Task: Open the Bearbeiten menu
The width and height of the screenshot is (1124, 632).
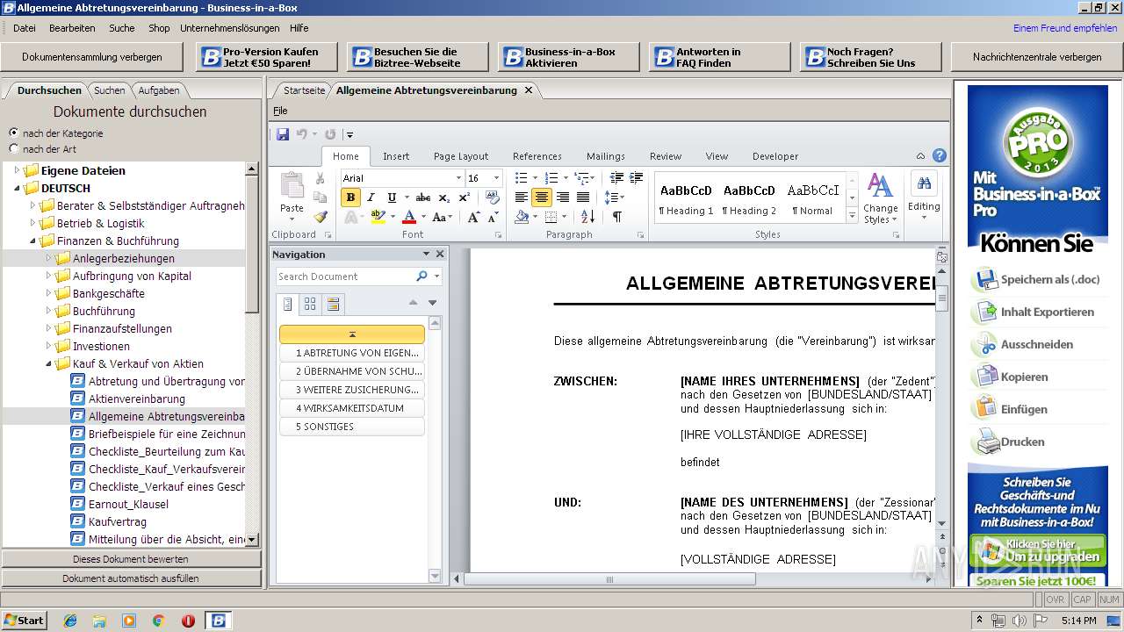Action: point(72,28)
